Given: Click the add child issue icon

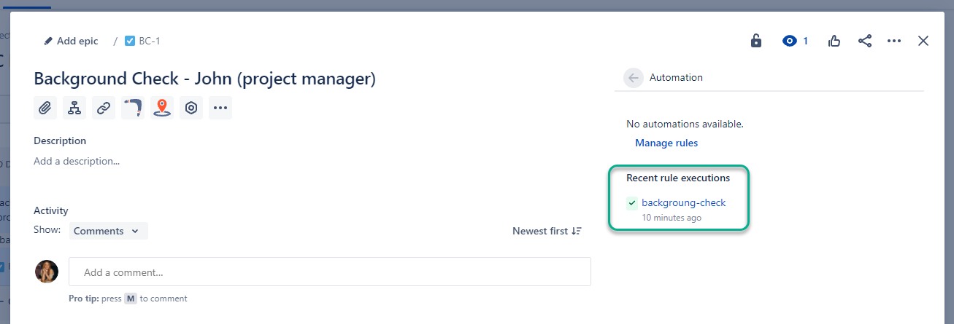Looking at the screenshot, I should [74, 108].
